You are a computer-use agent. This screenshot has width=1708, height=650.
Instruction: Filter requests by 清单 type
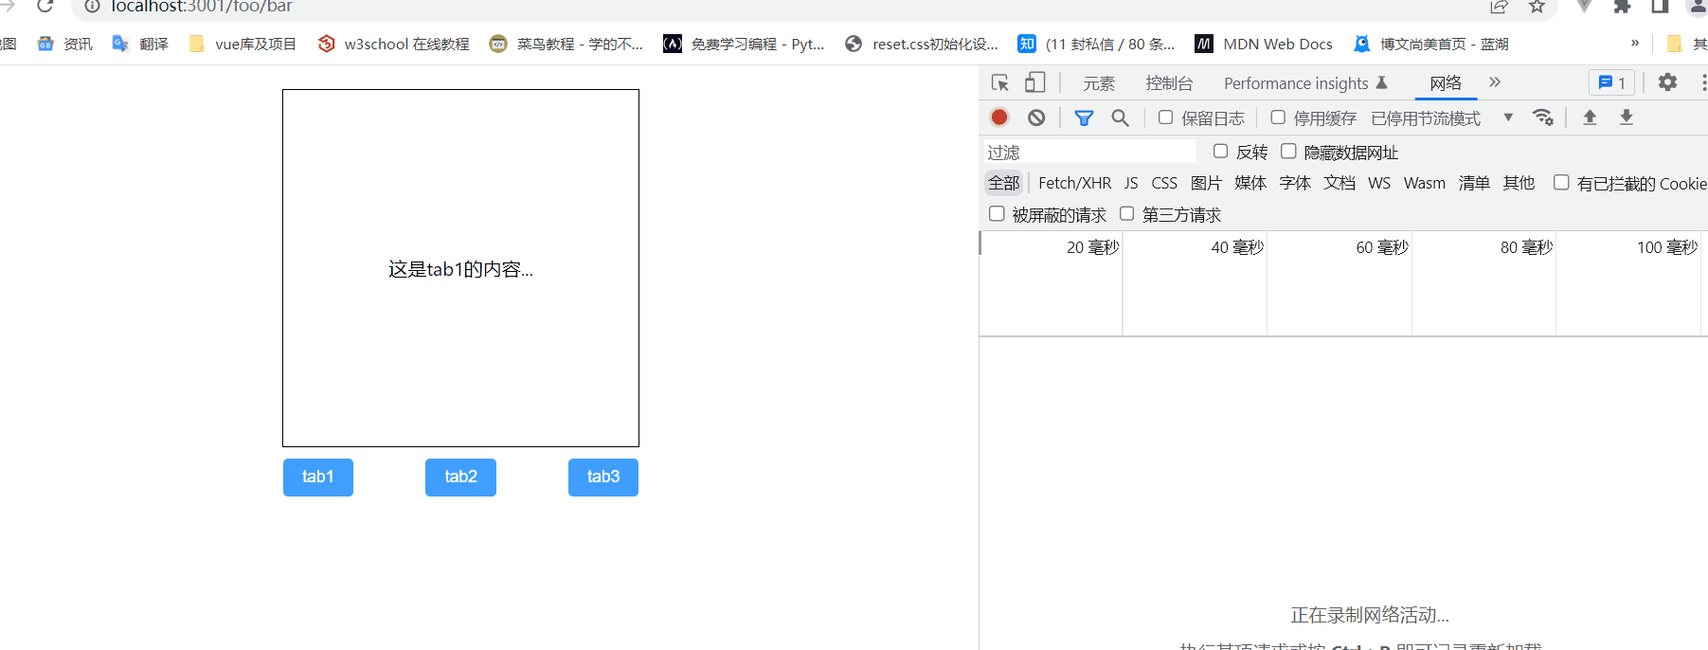click(x=1474, y=183)
